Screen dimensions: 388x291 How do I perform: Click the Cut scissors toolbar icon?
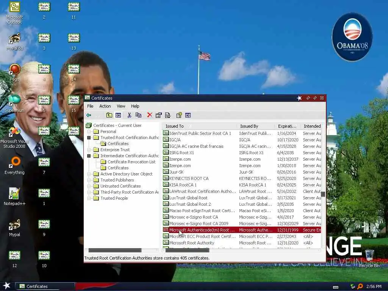click(130, 115)
